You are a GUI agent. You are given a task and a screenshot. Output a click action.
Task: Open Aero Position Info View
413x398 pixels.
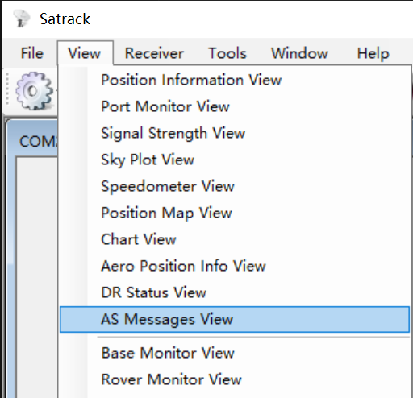click(x=235, y=266)
